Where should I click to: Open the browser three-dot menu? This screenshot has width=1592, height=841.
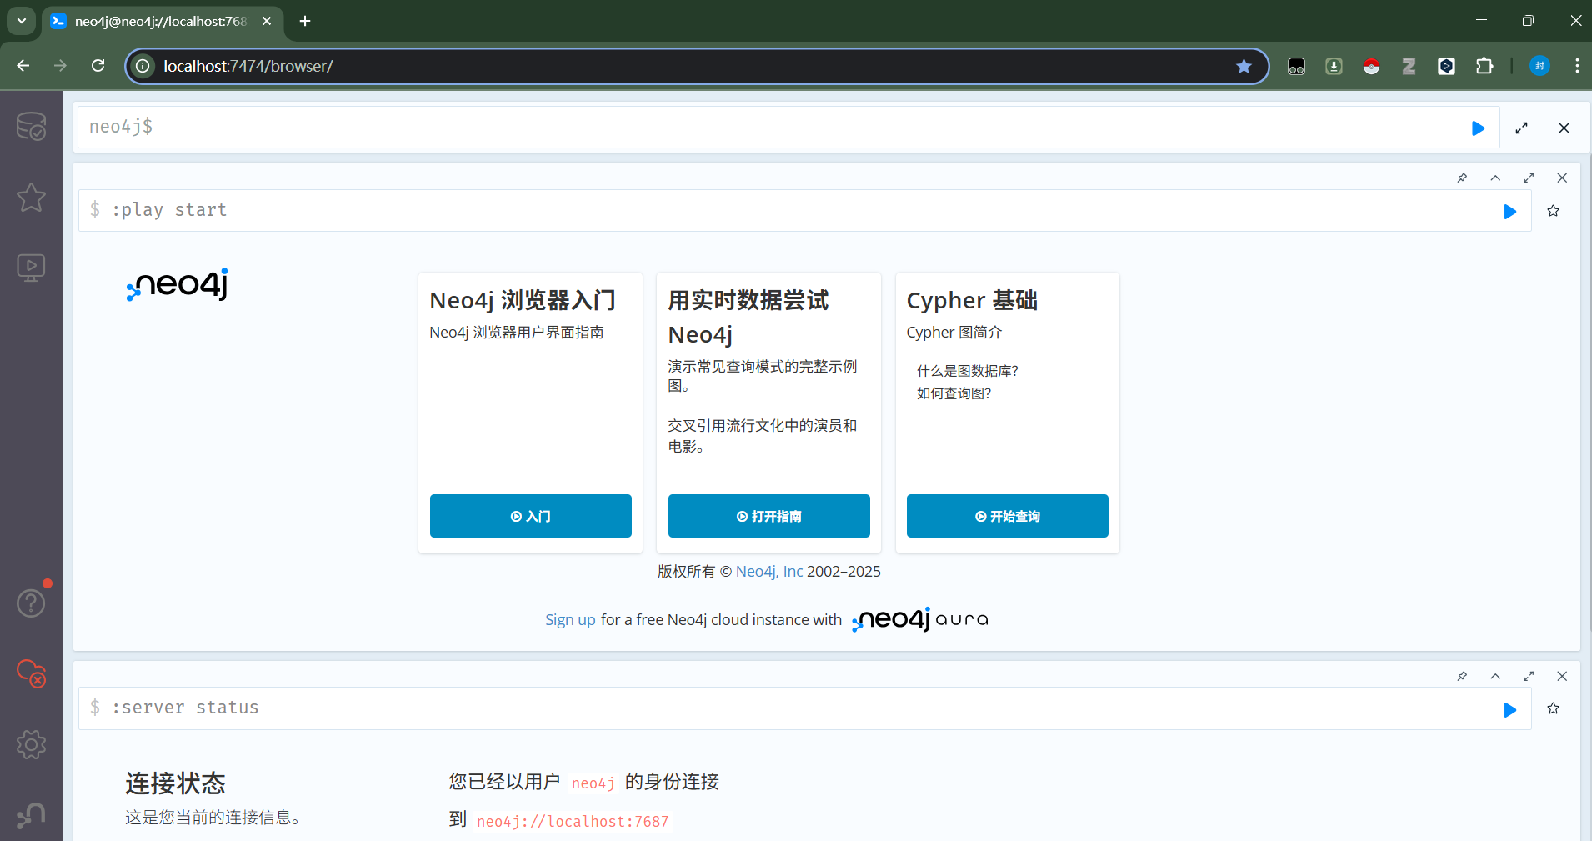coord(1577,66)
